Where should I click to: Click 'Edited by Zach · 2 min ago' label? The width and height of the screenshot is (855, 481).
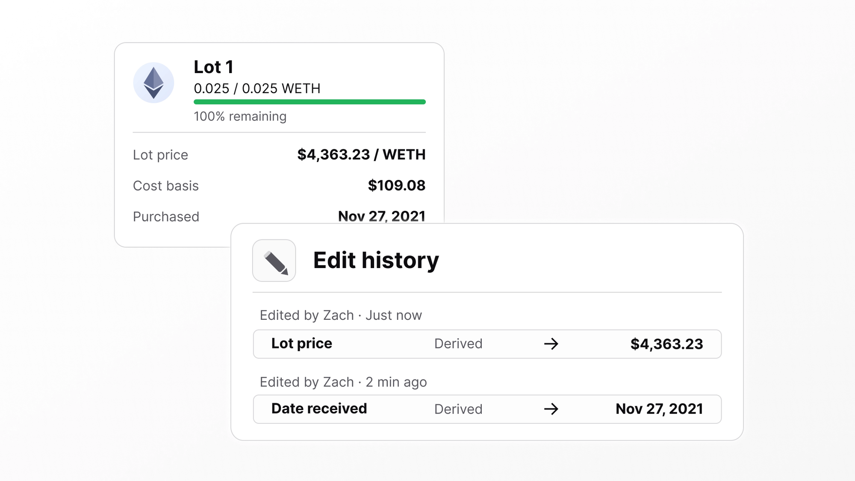(x=343, y=382)
